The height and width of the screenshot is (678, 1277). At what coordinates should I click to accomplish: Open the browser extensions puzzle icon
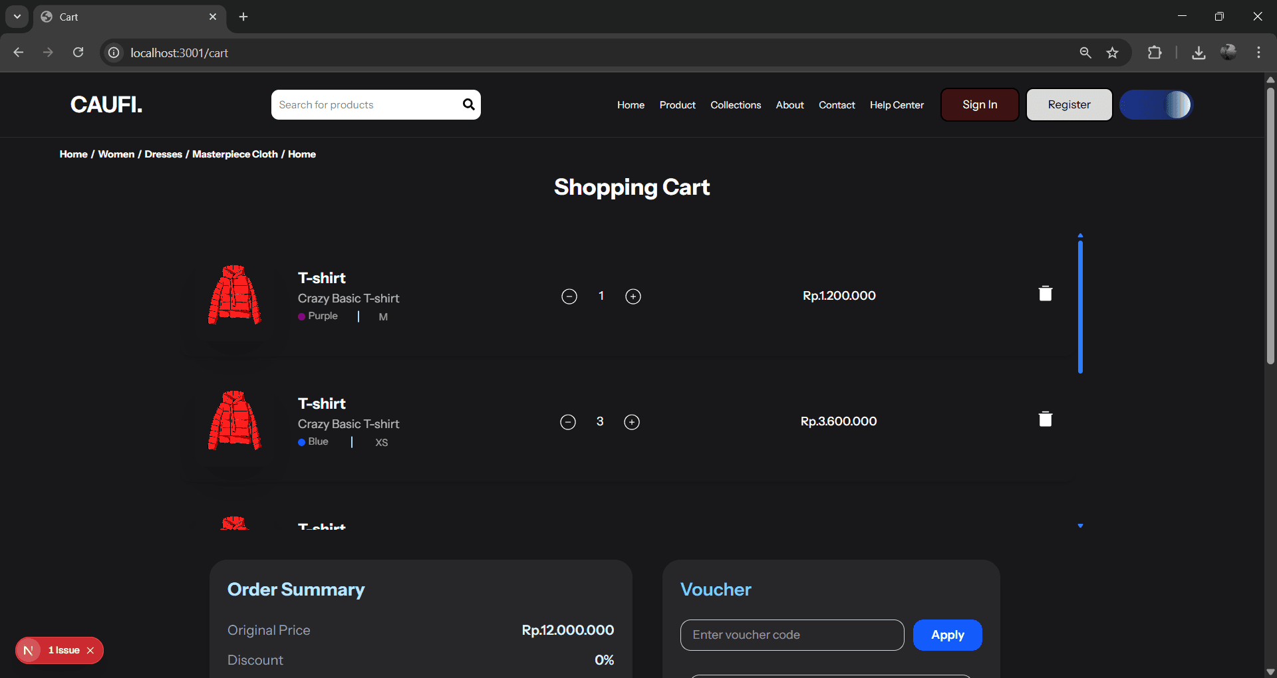pos(1155,53)
